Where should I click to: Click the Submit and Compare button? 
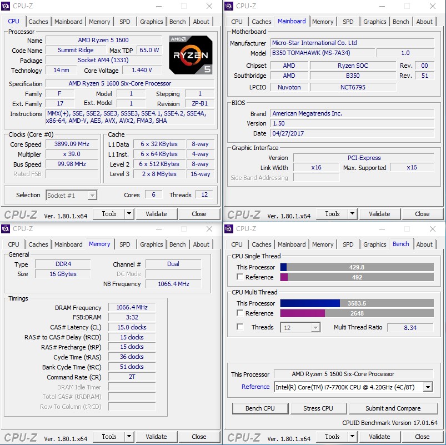click(393, 408)
